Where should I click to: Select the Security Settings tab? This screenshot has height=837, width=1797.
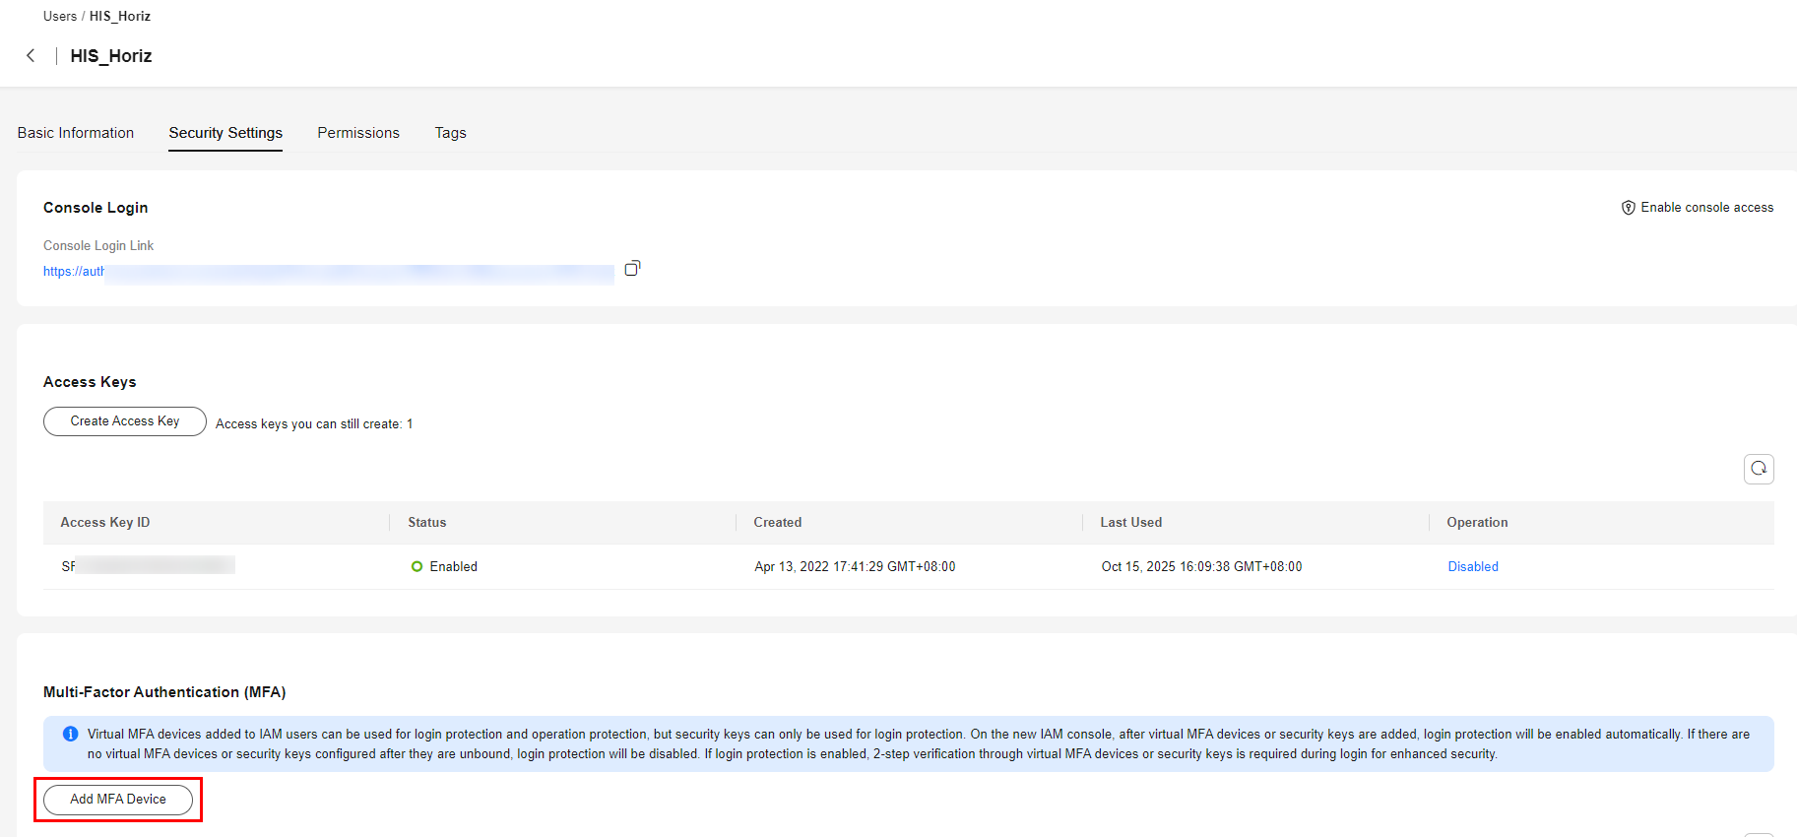click(225, 133)
